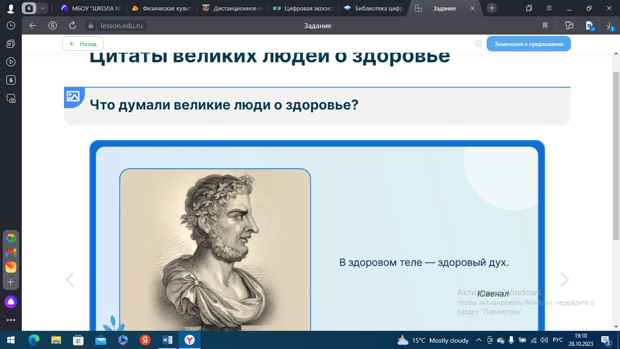Open the document protect extension icon
This screenshot has height=349, width=620.
(x=590, y=26)
